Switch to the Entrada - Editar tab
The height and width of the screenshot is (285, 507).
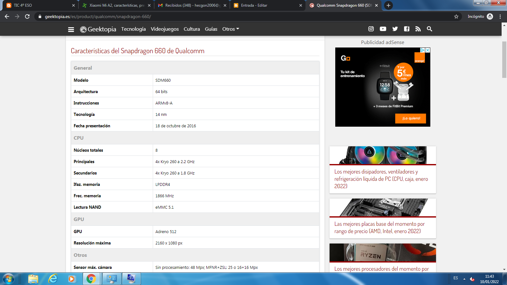267,5
